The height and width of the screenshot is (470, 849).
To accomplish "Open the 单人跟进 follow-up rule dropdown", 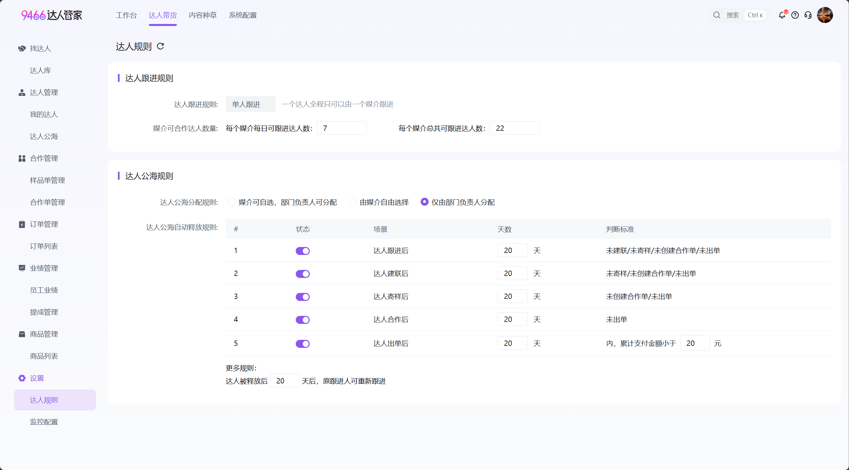I will 251,104.
